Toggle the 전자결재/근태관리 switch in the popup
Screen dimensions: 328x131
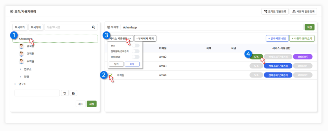pos(135,51)
